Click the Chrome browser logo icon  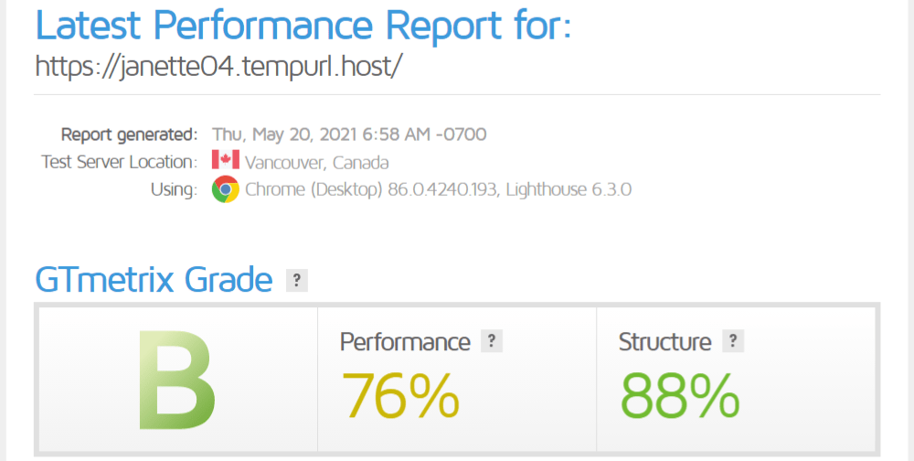coord(225,190)
